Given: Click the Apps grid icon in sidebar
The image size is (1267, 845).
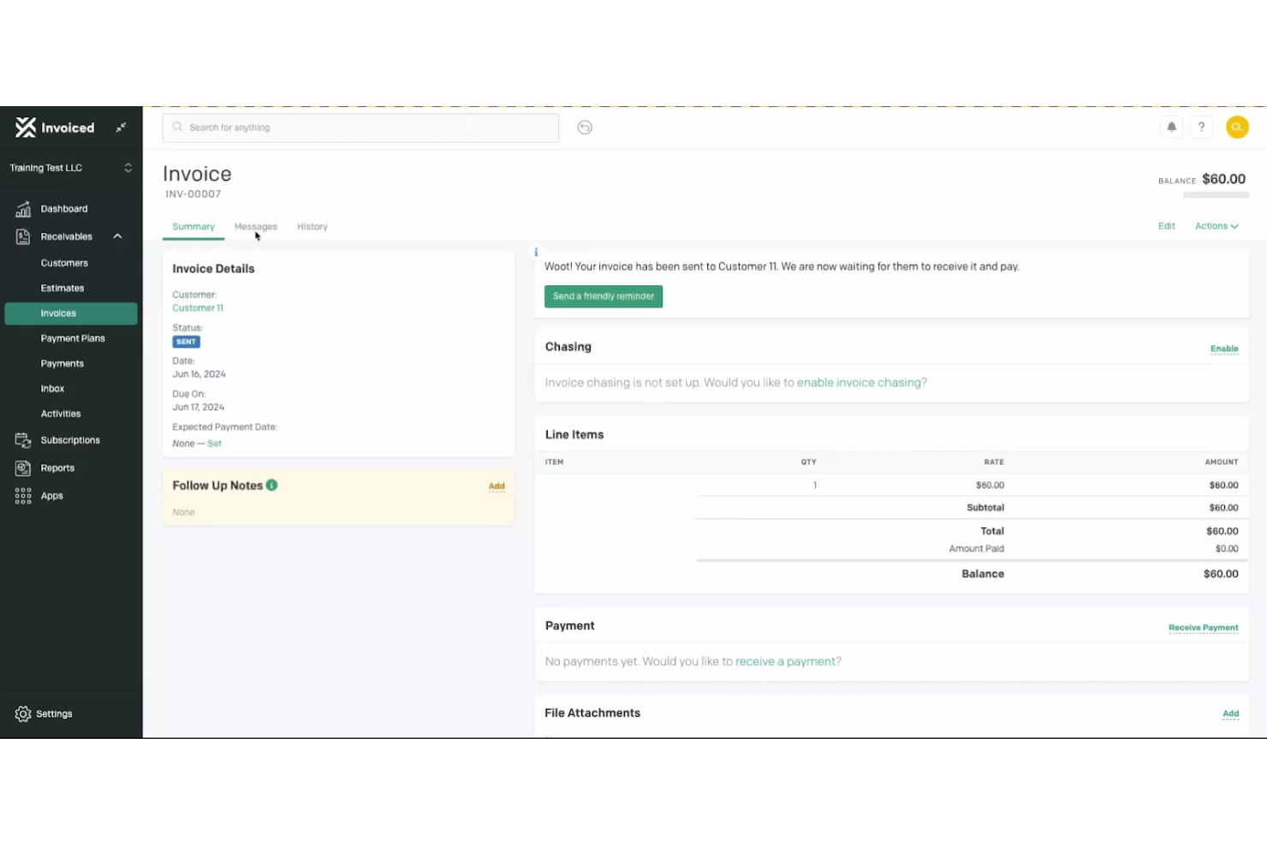Looking at the screenshot, I should (22, 495).
